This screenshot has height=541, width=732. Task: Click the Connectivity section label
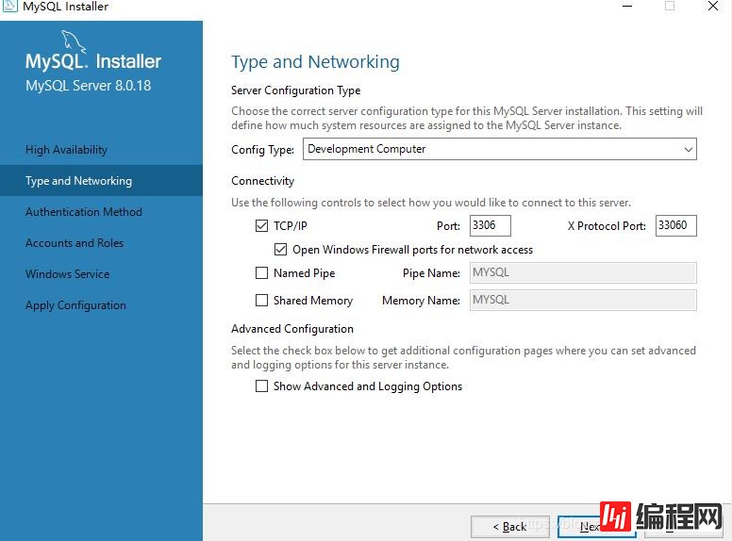pos(263,181)
